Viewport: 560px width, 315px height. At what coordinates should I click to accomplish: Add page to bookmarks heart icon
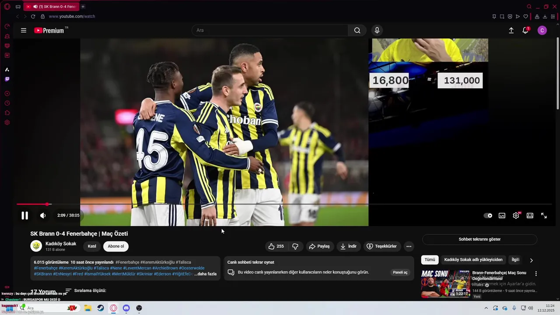tap(525, 17)
